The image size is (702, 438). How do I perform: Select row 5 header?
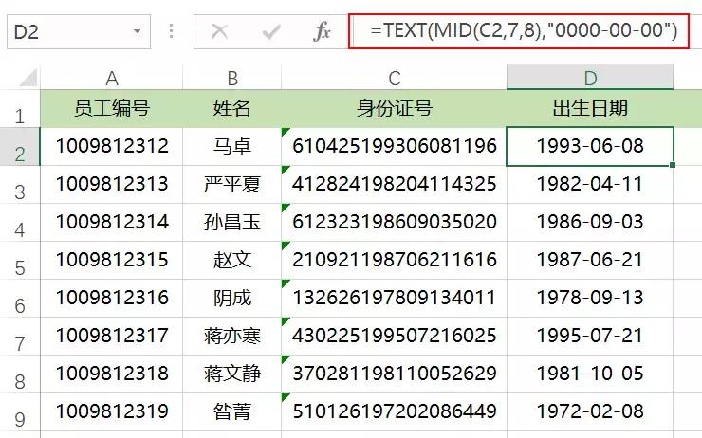pyautogui.click(x=20, y=261)
